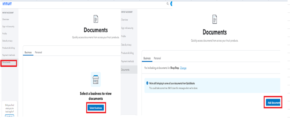Select the highlighted Documents item in left sidebar
The height and width of the screenshot is (118, 290).
(9, 63)
